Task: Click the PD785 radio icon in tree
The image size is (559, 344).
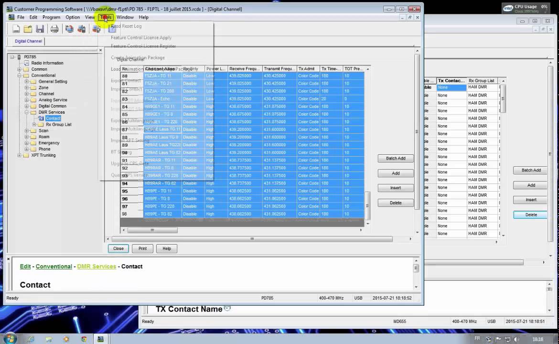Action: [x=19, y=57]
